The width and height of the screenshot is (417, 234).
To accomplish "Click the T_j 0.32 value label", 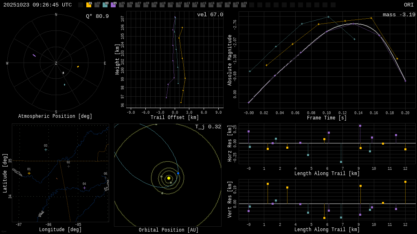I will point(208,127).
